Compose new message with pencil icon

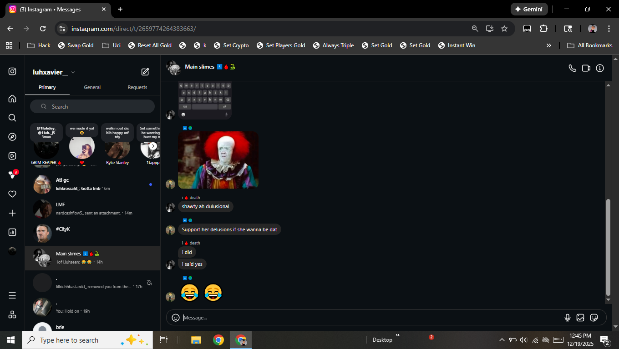pyautogui.click(x=145, y=72)
